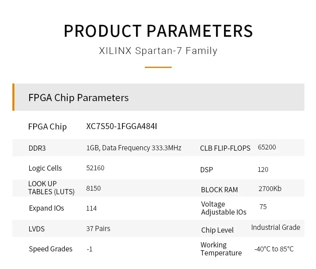Select the 65200 flip-flops value
The image size is (316, 269).
click(267, 147)
